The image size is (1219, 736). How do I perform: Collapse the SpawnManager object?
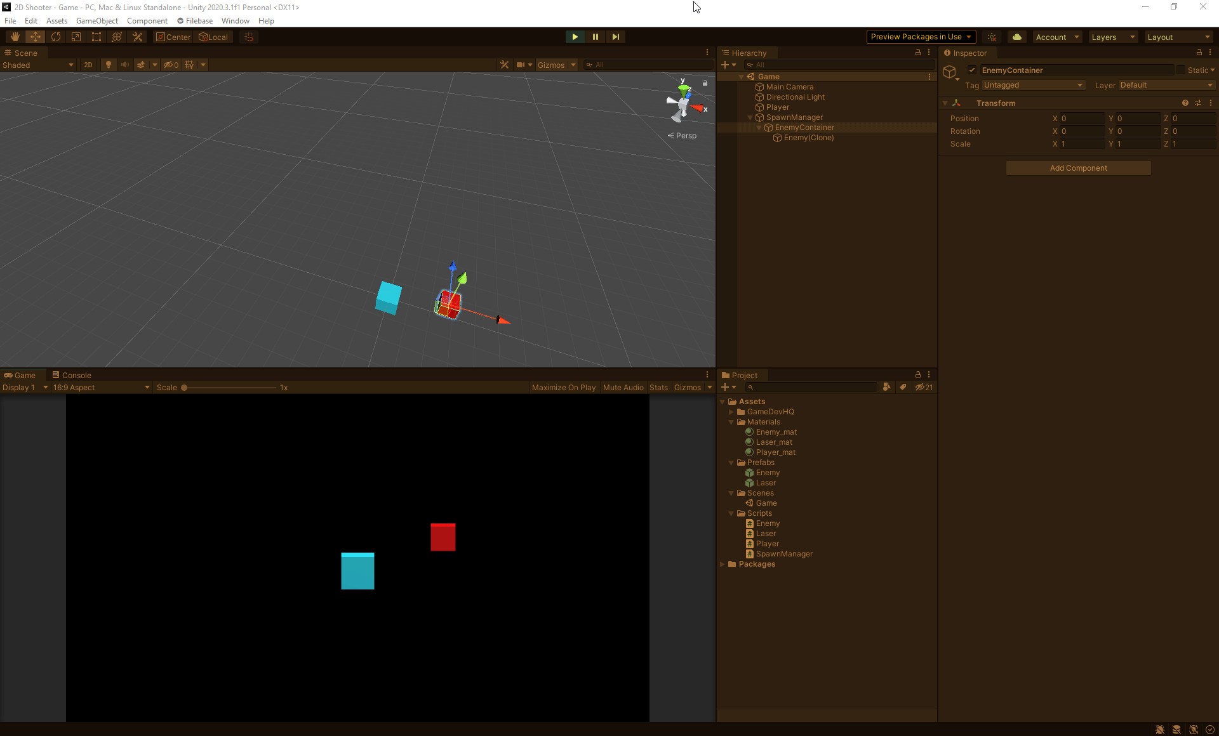point(750,117)
